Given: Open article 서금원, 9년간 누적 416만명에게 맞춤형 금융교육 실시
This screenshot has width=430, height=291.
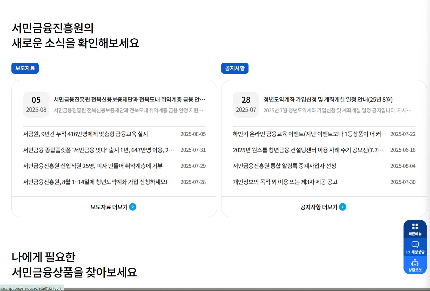Looking at the screenshot, I should 85,134.
